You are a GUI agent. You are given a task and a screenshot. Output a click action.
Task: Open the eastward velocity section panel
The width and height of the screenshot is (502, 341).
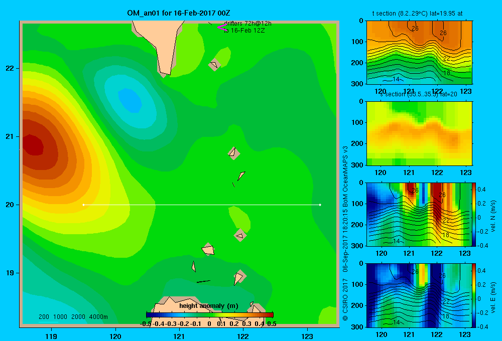click(419, 295)
